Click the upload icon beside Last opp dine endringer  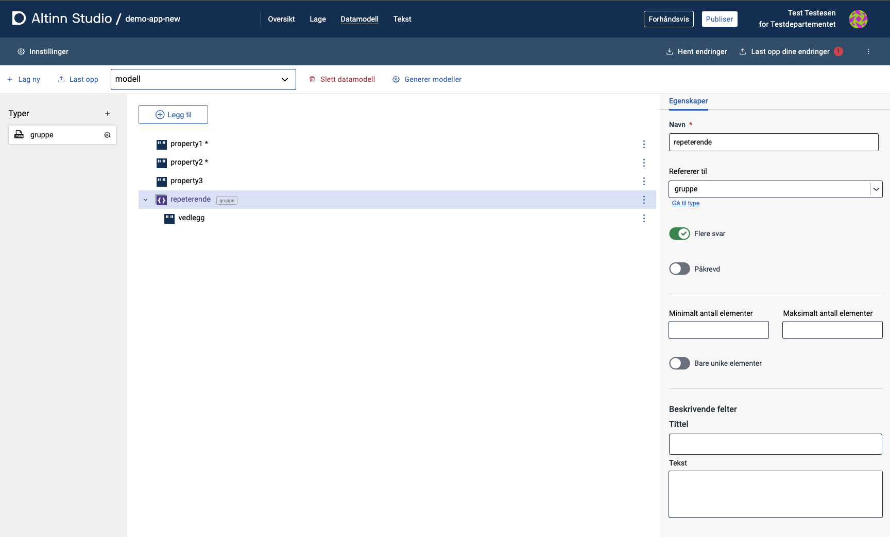[x=743, y=51]
